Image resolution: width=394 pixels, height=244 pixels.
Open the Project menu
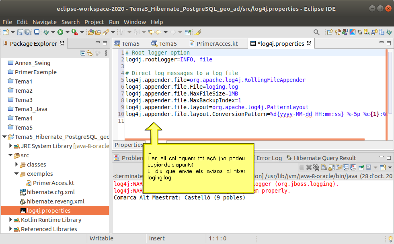click(x=94, y=22)
